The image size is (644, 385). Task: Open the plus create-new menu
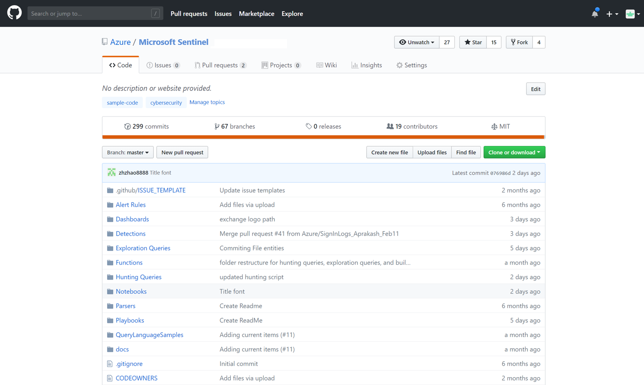point(612,14)
